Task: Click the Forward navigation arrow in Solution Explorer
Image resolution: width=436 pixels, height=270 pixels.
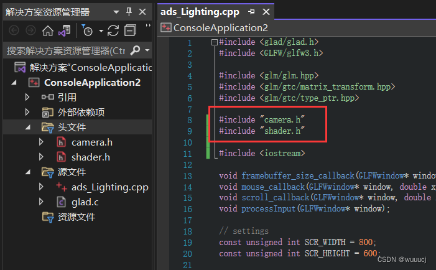Action: (30, 30)
